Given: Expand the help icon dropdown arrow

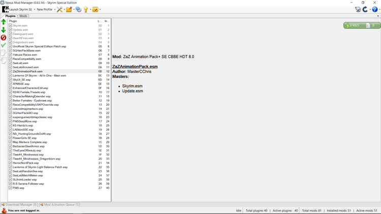Looking at the screenshot, I should click(379, 10).
